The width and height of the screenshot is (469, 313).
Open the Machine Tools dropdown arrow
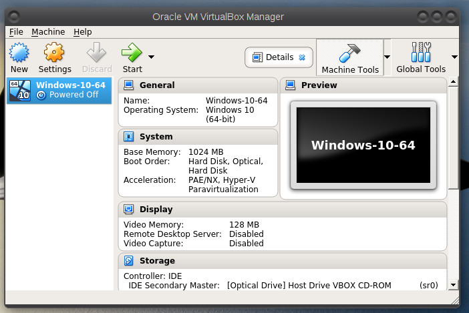click(x=387, y=57)
